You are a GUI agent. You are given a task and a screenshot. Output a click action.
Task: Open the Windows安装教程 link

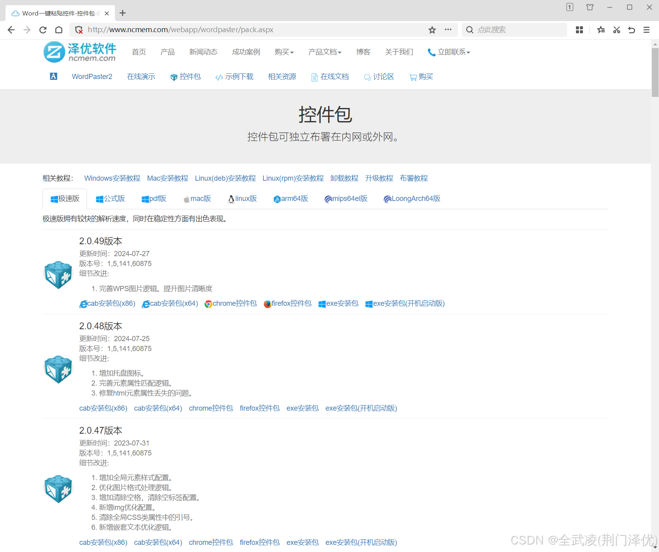112,178
